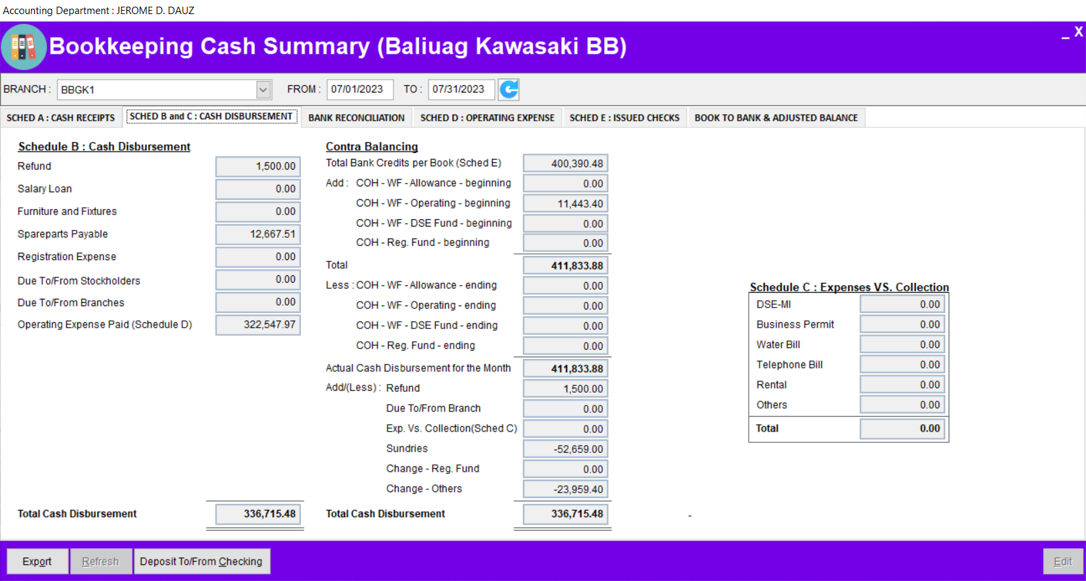This screenshot has height=581, width=1086.
Task: Click the 'Sundries' label
Action: pos(407,449)
